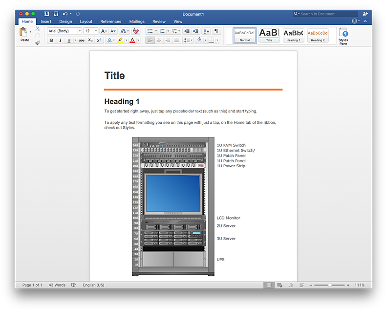Image resolution: width=386 pixels, height=309 pixels.
Task: Show paragraph marks with pilcrow icon
Action: click(x=216, y=31)
